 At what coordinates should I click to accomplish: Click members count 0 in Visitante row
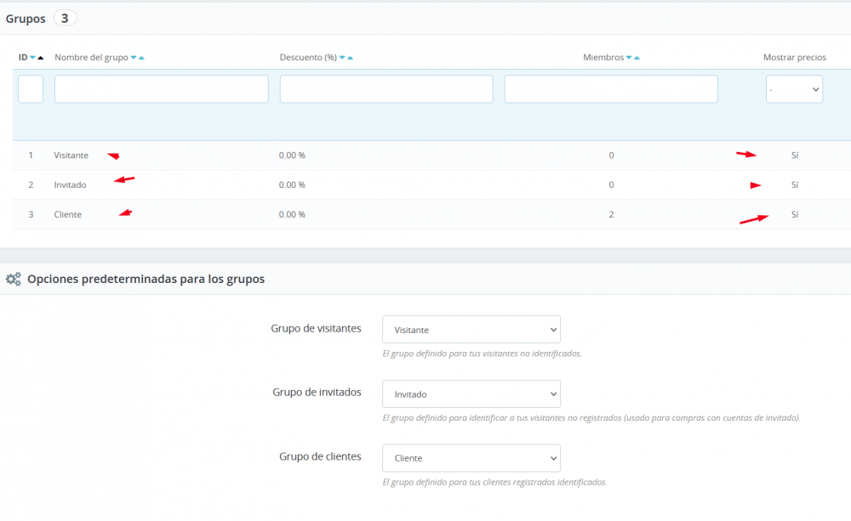click(x=611, y=156)
